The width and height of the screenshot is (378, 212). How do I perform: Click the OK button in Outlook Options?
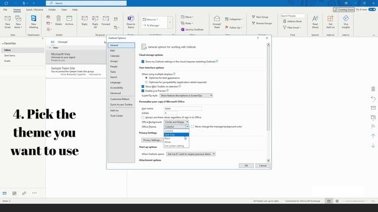[x=246, y=165]
